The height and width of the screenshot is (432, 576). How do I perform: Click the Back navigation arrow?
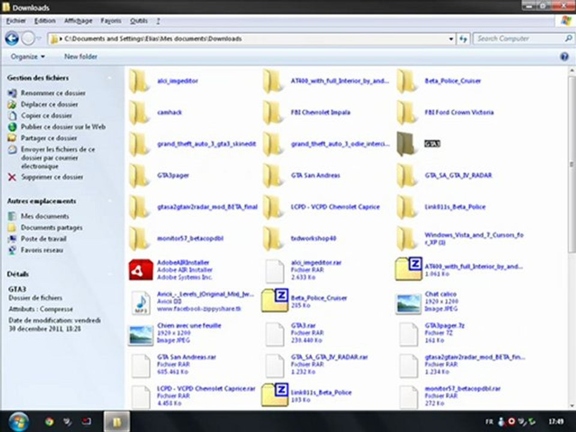point(12,38)
